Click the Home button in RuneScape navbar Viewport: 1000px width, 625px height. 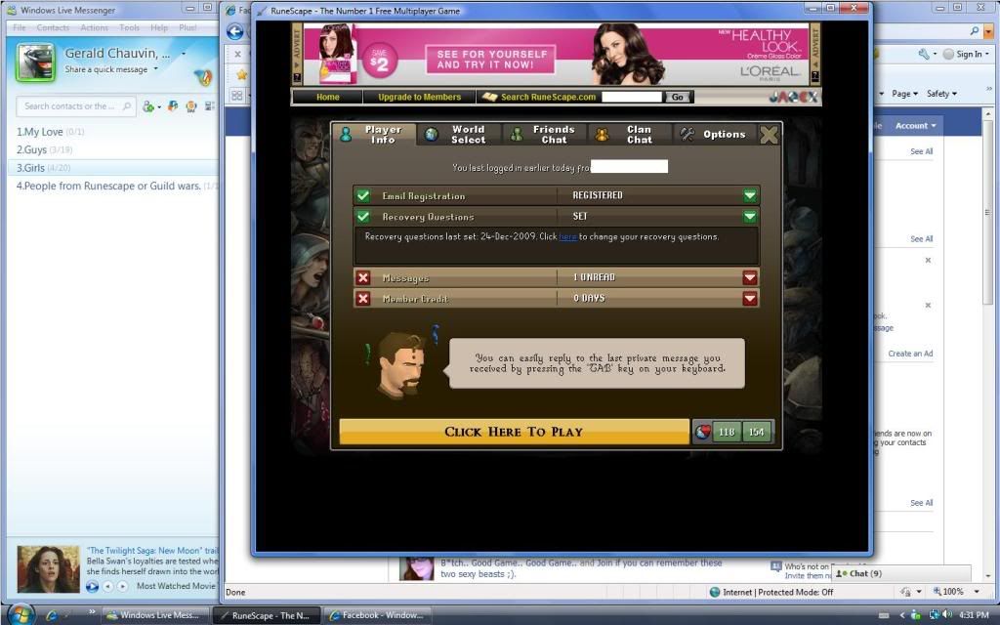tap(328, 97)
